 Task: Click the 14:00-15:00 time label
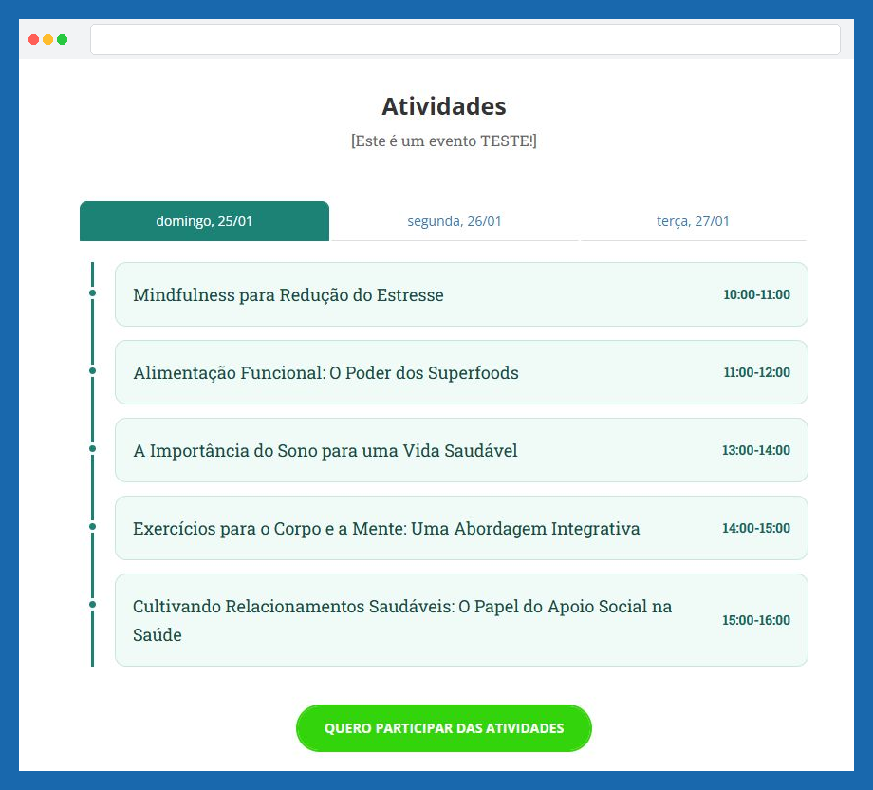756,529
